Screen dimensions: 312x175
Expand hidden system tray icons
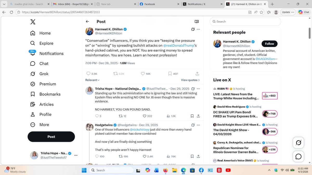(x=269, y=170)
